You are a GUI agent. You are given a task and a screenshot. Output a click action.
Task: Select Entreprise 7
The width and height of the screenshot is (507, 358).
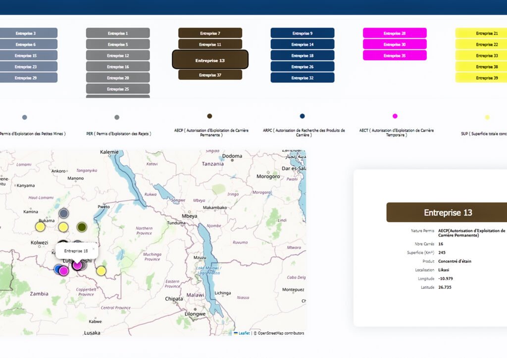click(210, 33)
